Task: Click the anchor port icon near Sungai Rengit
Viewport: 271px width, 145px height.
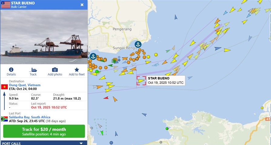Action: point(138,44)
